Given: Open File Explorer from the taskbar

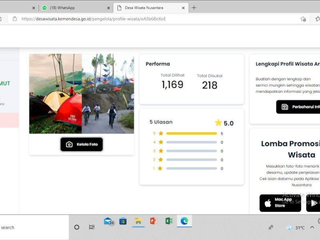Looking at the screenshot, I should pos(138,221).
